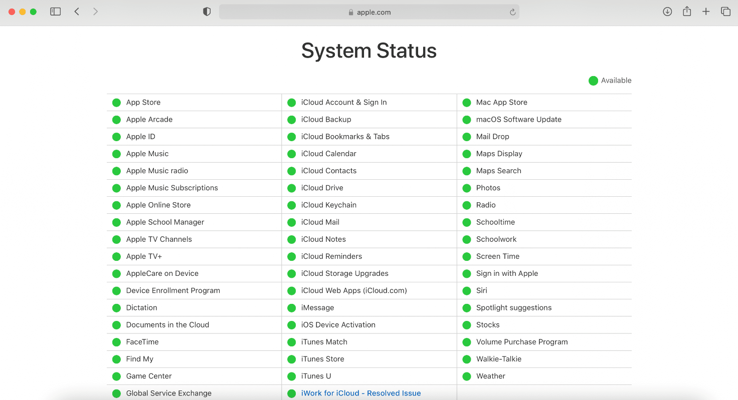Select the iCloud Mail status row
Image resolution: width=738 pixels, height=400 pixels.
[x=320, y=222]
